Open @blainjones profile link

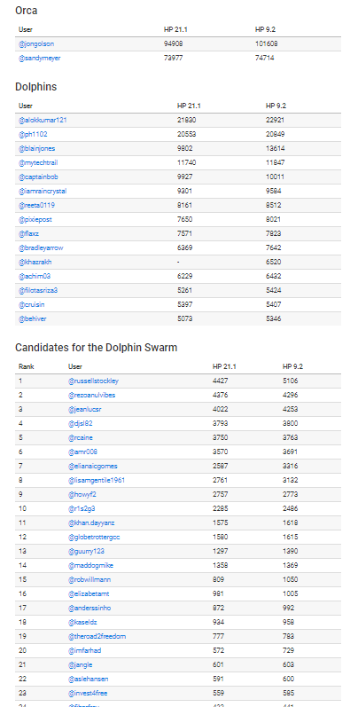pos(37,148)
